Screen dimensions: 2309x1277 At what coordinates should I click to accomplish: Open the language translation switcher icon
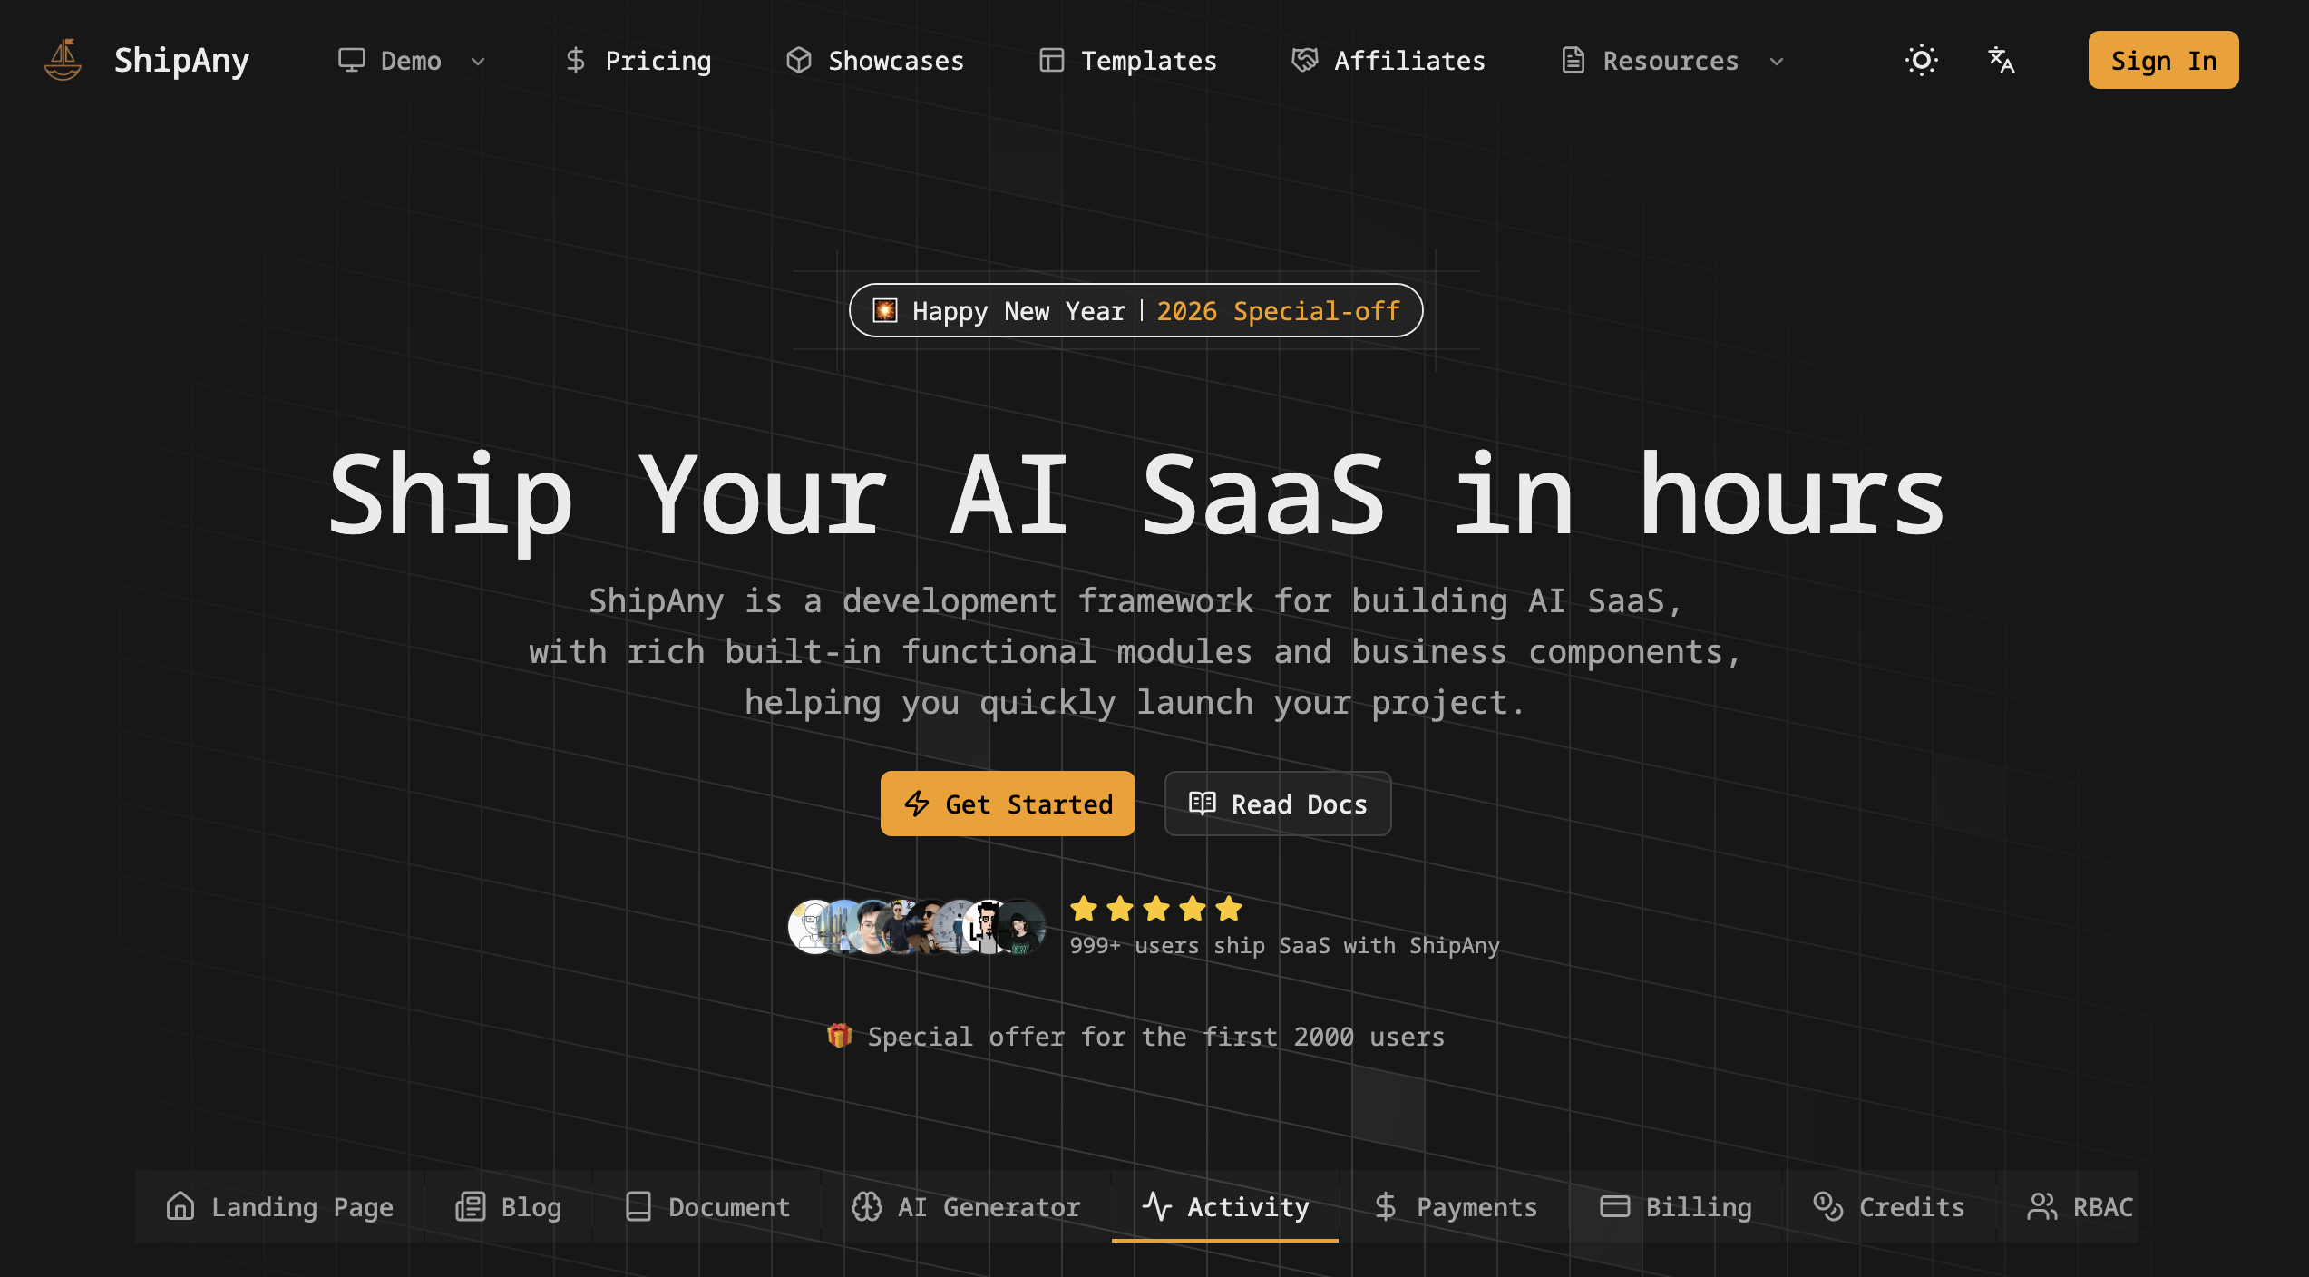tap(2001, 60)
